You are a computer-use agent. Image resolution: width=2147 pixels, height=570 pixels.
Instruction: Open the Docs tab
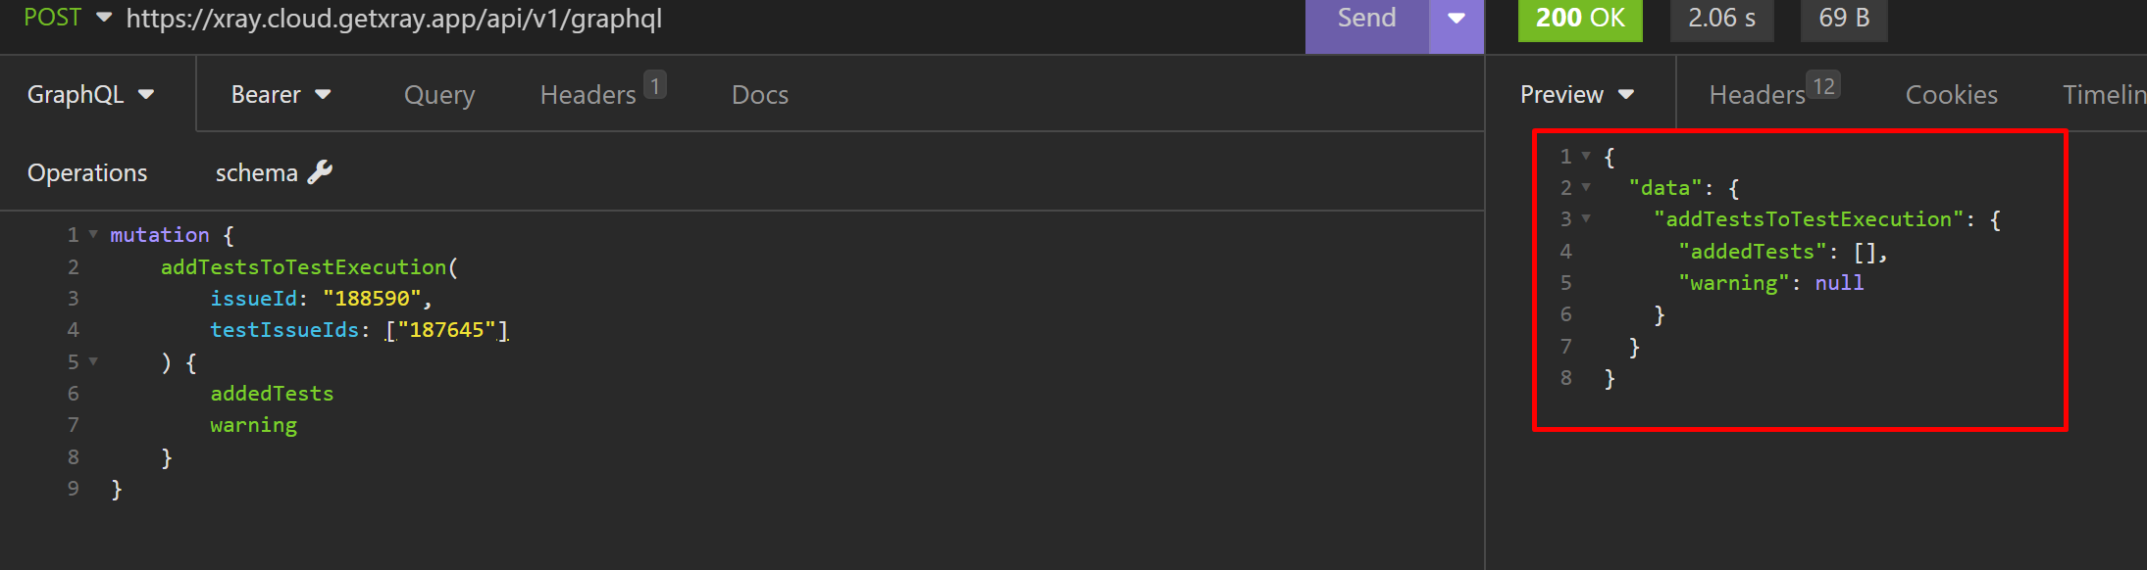tap(760, 95)
